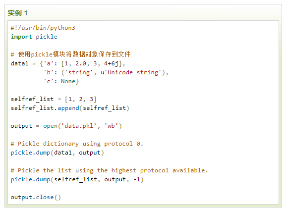This screenshot has width=288, height=210.
Task: Click the shebang line #!/usr/bin/python3
Action: (x=43, y=28)
